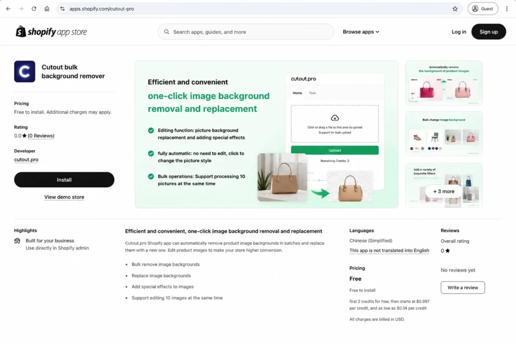
Task: Click the Sign up button
Action: coord(488,32)
